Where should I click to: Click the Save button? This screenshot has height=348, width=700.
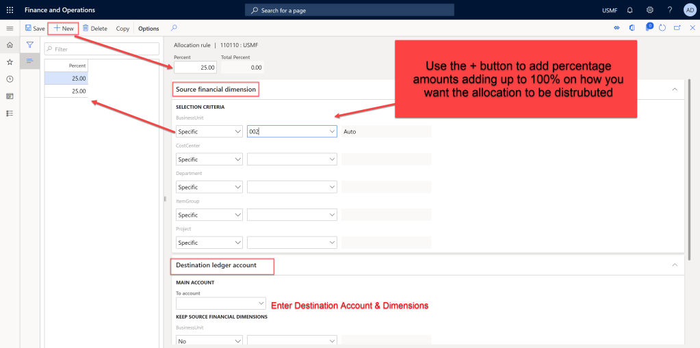[x=35, y=29]
